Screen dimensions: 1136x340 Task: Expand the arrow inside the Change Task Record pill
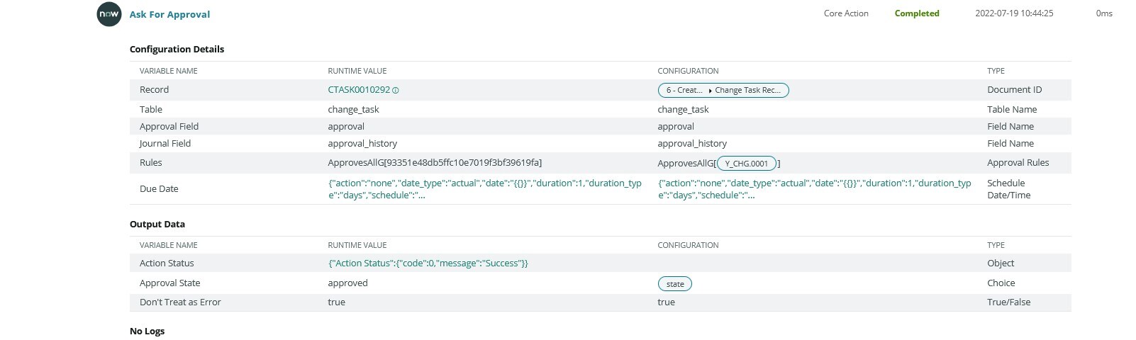[x=710, y=91]
